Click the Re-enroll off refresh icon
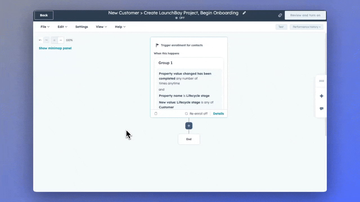The height and width of the screenshot is (202, 360). point(186,114)
